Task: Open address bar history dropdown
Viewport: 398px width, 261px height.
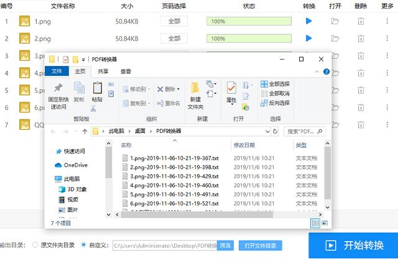Action: [267, 131]
